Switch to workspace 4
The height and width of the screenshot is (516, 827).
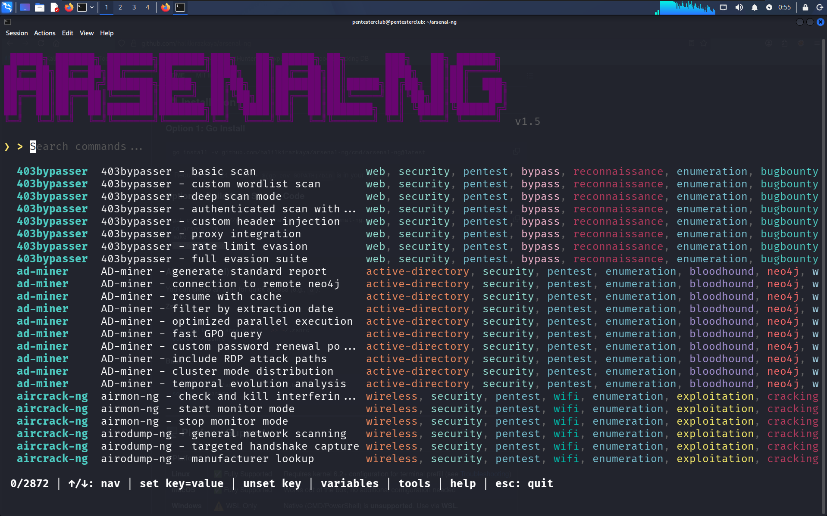[x=148, y=7]
